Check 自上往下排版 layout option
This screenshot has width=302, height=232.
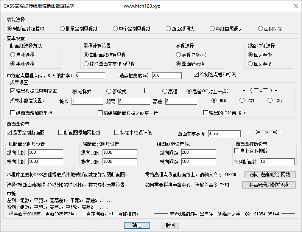click(237, 151)
